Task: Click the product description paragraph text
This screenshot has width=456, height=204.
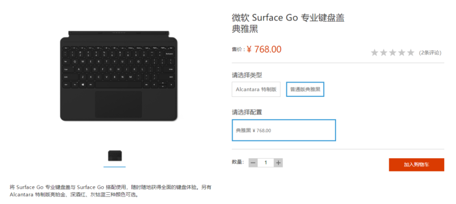Action: pos(112,191)
